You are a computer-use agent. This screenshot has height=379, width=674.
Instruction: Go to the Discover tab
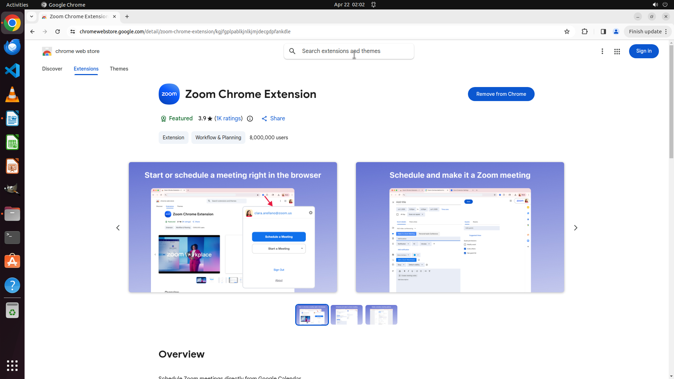point(52,69)
